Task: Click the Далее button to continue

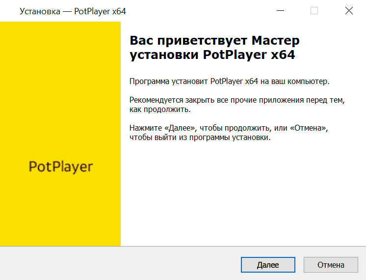Action: tap(268, 265)
